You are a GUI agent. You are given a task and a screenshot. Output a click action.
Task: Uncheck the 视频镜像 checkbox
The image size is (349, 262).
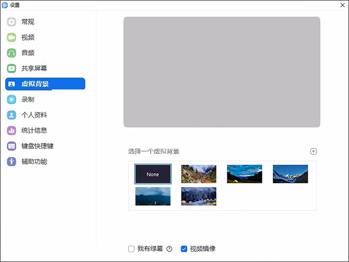(184, 249)
